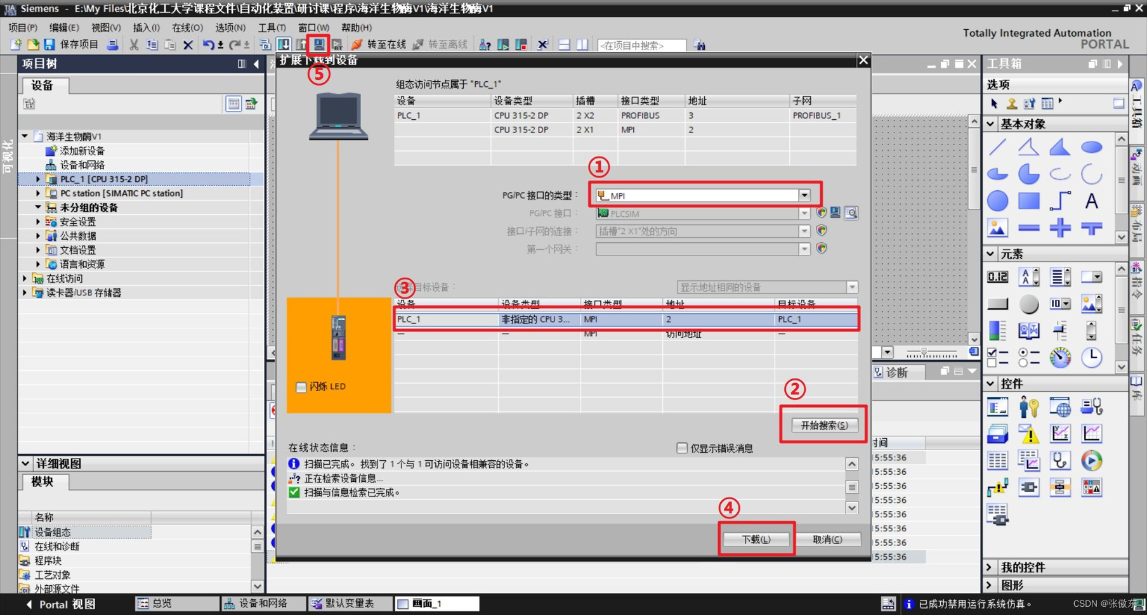Click the delete X icon in toolbar

(188, 45)
